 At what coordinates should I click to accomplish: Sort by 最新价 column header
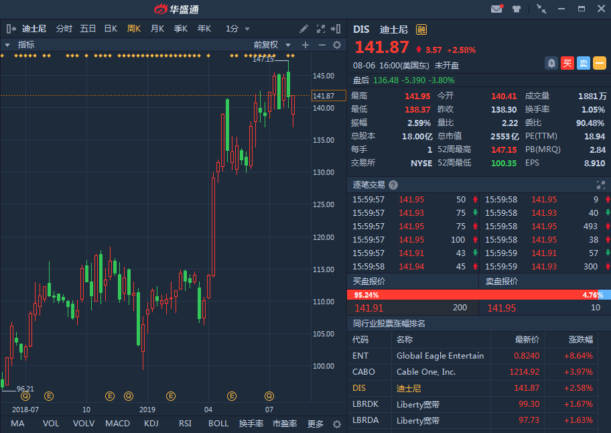[x=527, y=339]
